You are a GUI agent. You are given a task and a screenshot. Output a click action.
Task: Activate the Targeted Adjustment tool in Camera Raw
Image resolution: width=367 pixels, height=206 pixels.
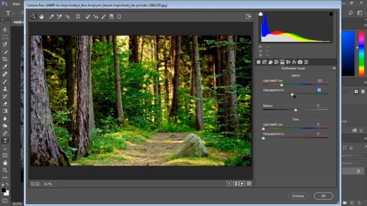click(68, 17)
